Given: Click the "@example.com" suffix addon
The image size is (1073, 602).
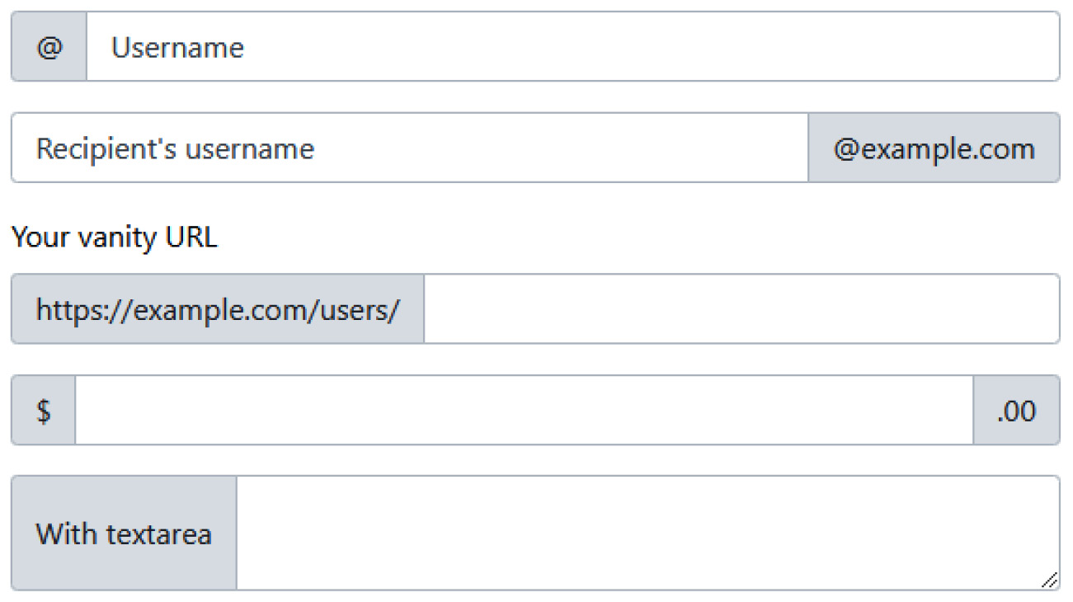Looking at the screenshot, I should click(x=933, y=148).
